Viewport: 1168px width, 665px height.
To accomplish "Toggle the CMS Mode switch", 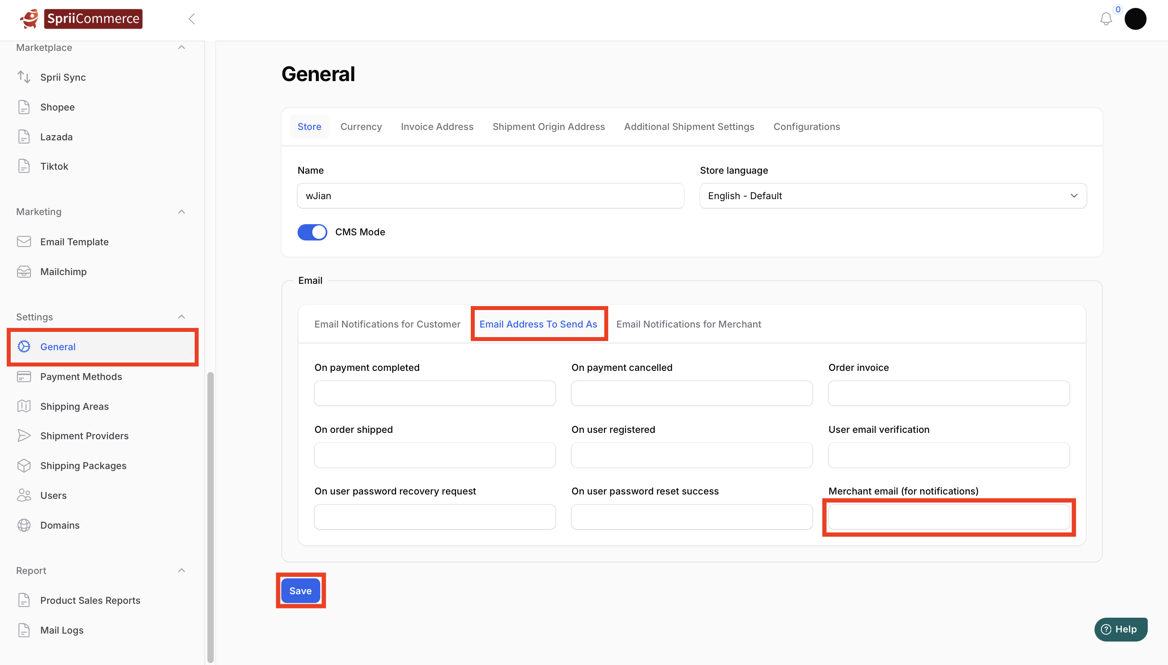I will (312, 232).
